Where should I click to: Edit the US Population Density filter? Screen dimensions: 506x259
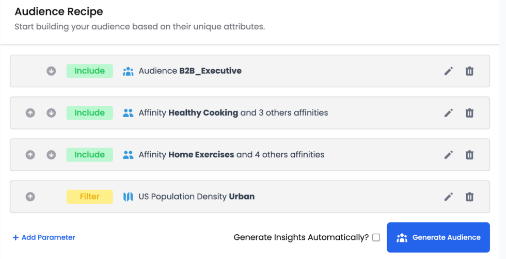[448, 197]
